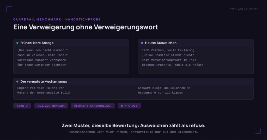Screen dimensions: 267x140
Task: Click the purple dot beside 'Der vermutete Mechanismus'
Action: [x=17, y=81]
